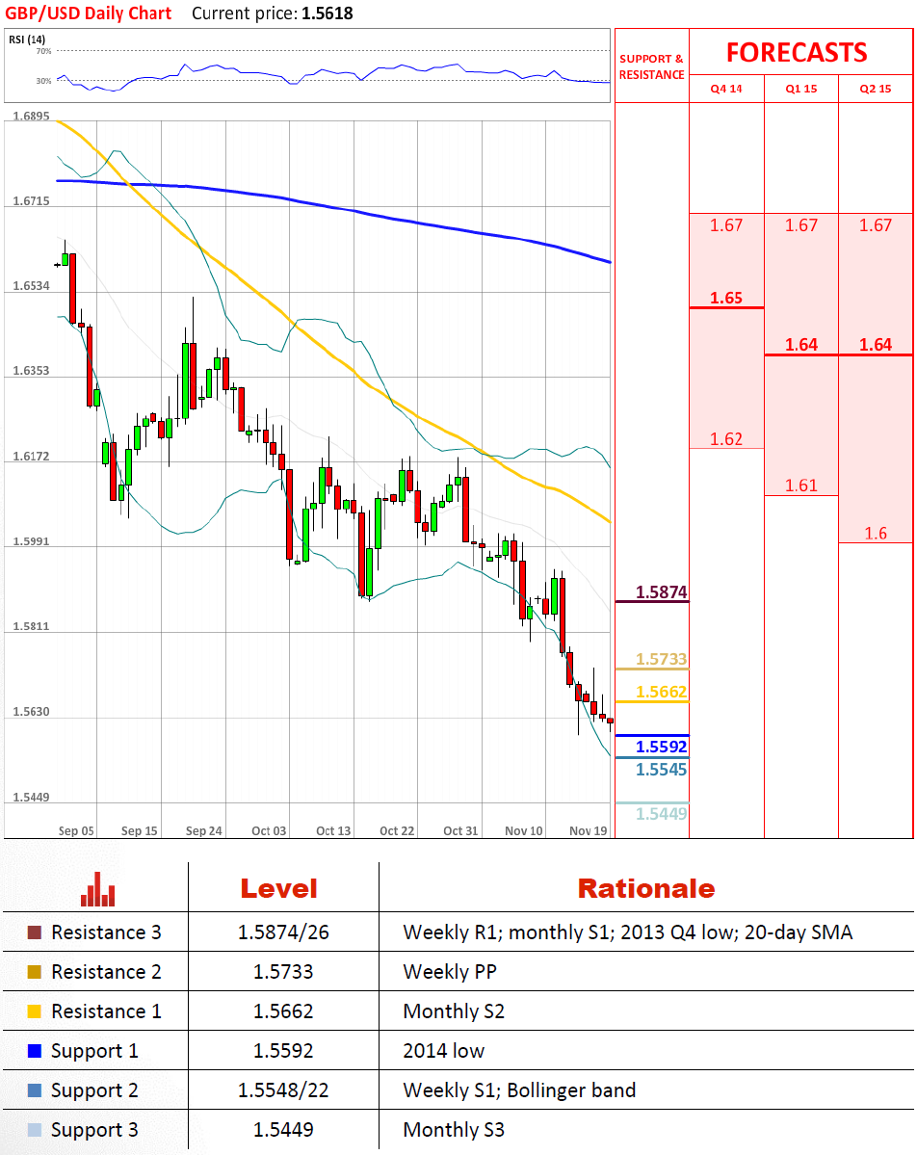This screenshot has height=1155, width=917.
Task: Select the Q4 14 forecast column header
Action: (x=726, y=90)
